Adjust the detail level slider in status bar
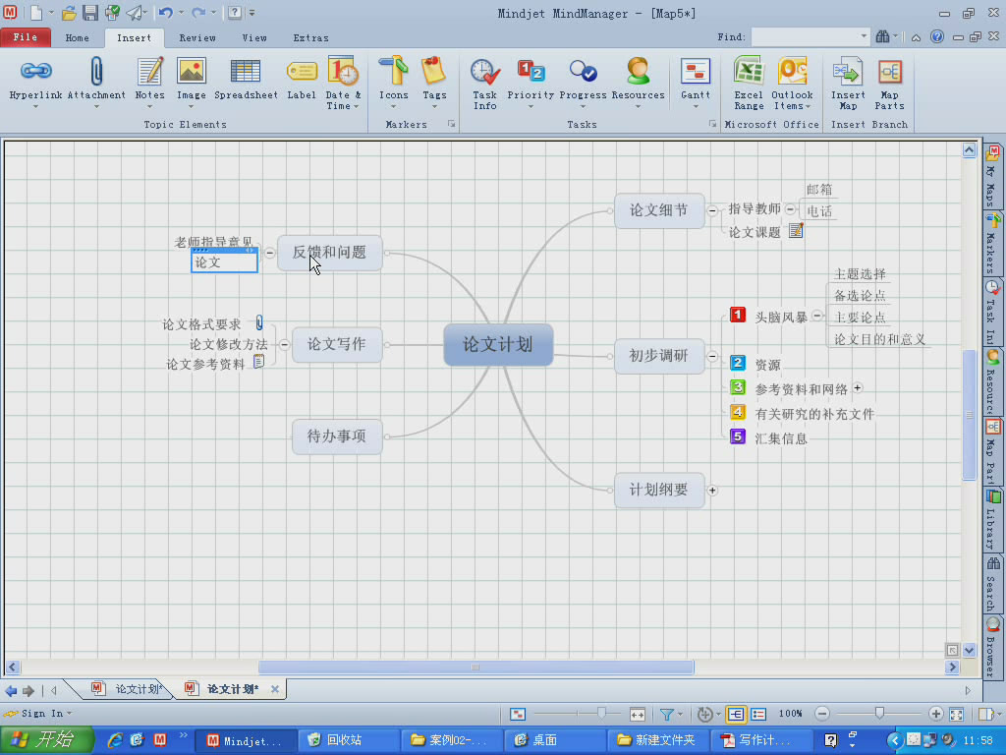 coord(601,714)
